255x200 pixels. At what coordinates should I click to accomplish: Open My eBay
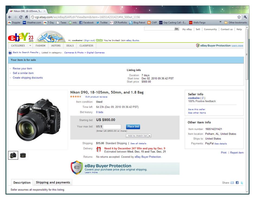click(187, 30)
